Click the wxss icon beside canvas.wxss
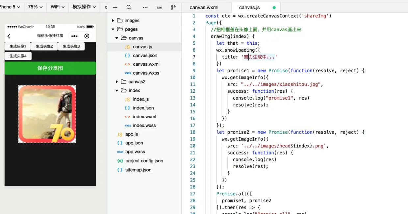The width and height of the screenshot is (408, 214). click(128, 73)
